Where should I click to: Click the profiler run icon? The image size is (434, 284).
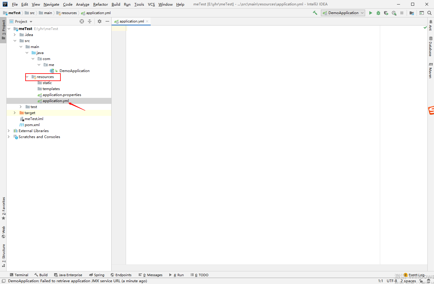(394, 13)
